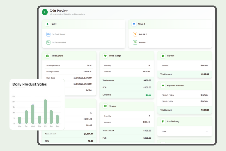Click the store icon beside Store 2
The height and width of the screenshot is (151, 226).
(x=134, y=24)
